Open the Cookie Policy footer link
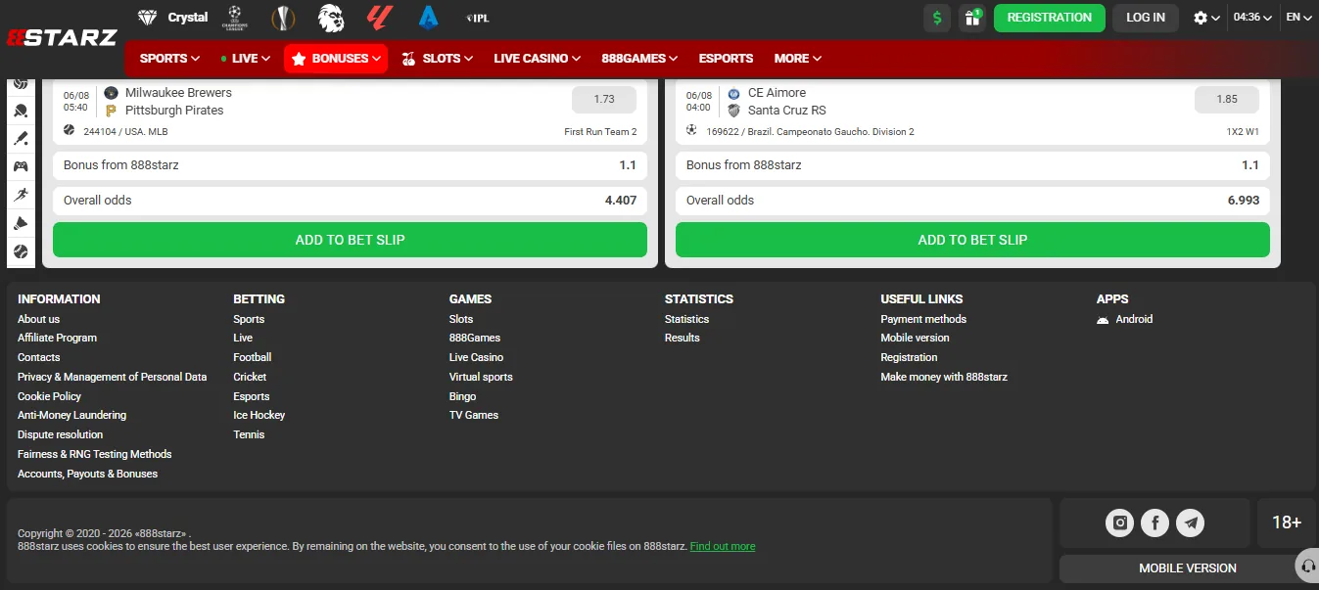The image size is (1319, 590). click(x=49, y=396)
